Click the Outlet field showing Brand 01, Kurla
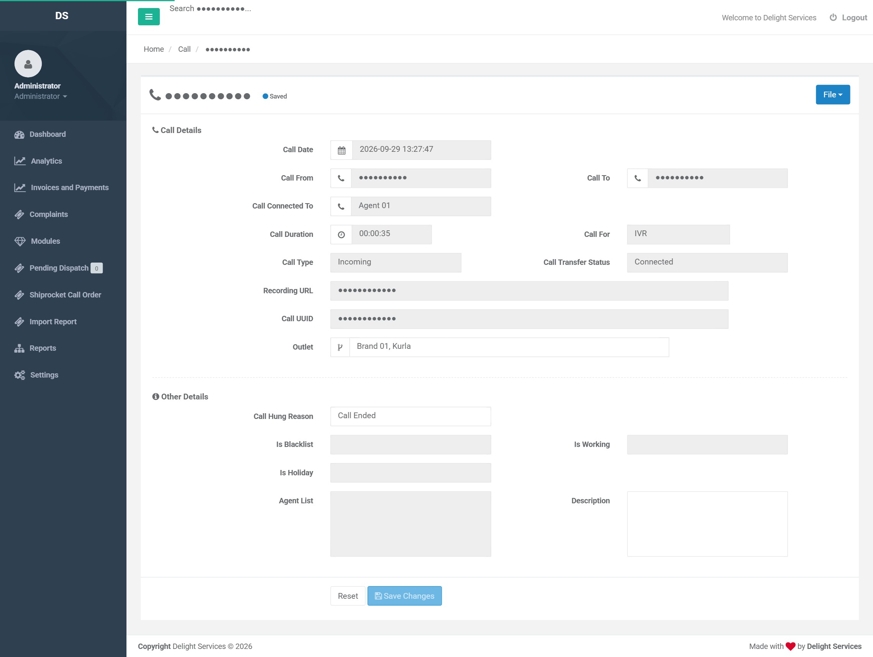873x657 pixels. pyautogui.click(x=509, y=347)
